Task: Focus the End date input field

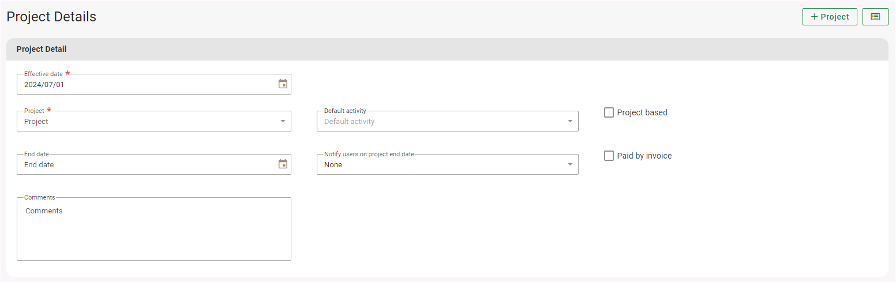Action: 144,164
